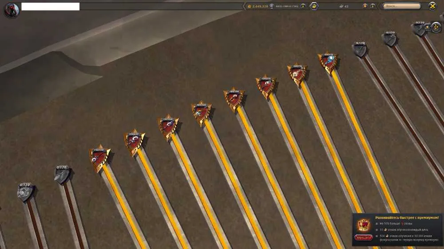The image size is (444, 249).
Task: Click the fame icon beside 2,449,328
Action: (x=249, y=6)
